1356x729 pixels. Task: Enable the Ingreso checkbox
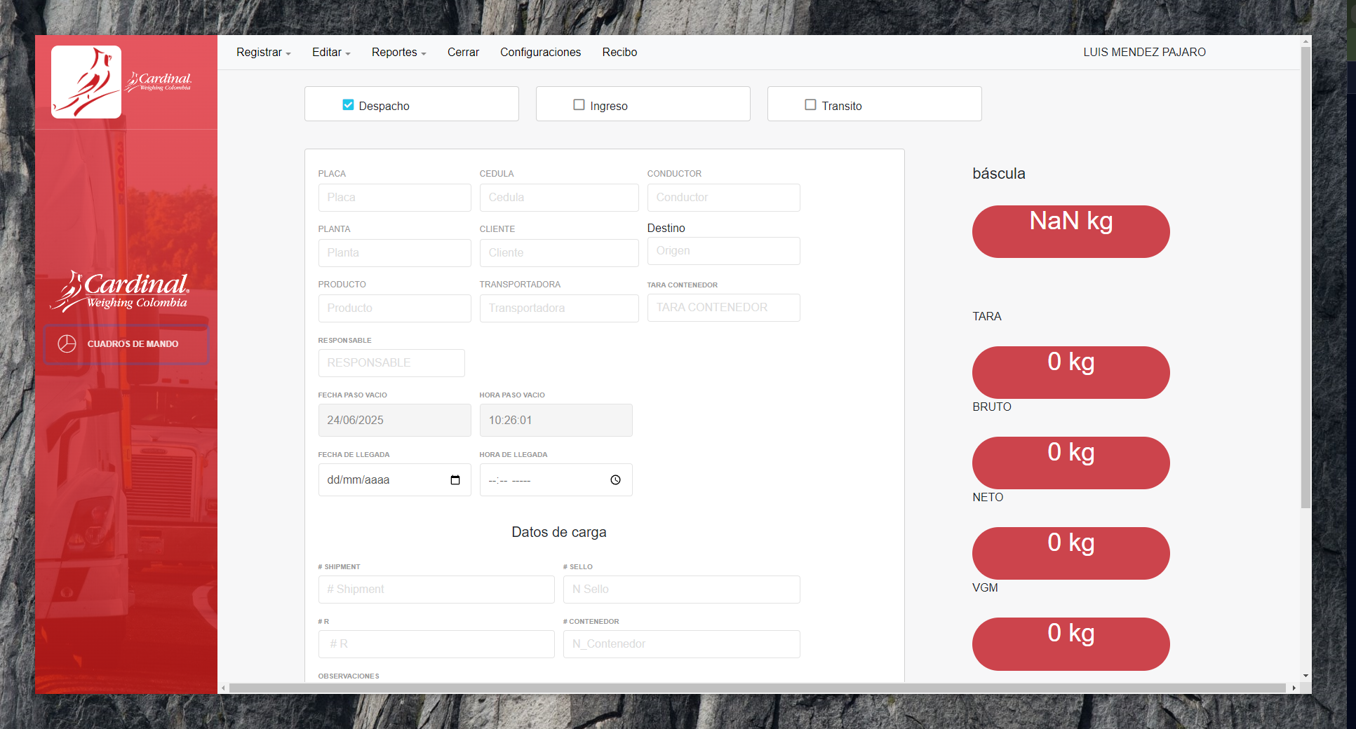(x=579, y=105)
